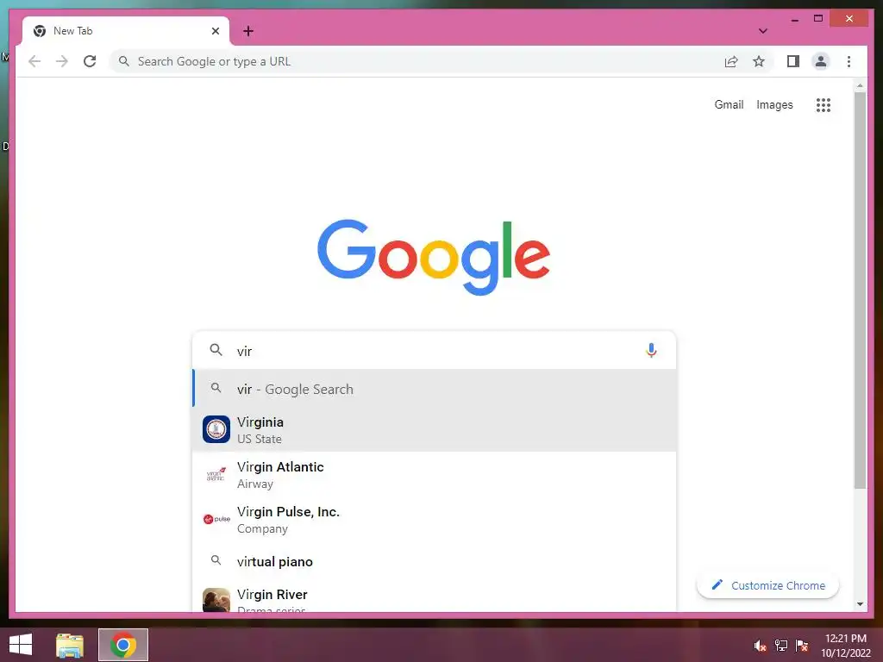Open File Explorer from the taskbar
Image resolution: width=883 pixels, height=662 pixels.
pyautogui.click(x=70, y=645)
